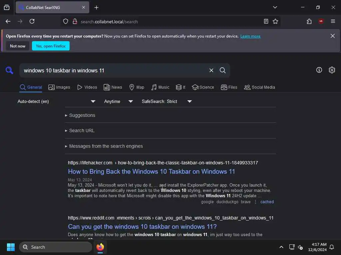Switch to Social Media tab
Image resolution: width=341 pixels, height=255 pixels.
[x=259, y=87]
